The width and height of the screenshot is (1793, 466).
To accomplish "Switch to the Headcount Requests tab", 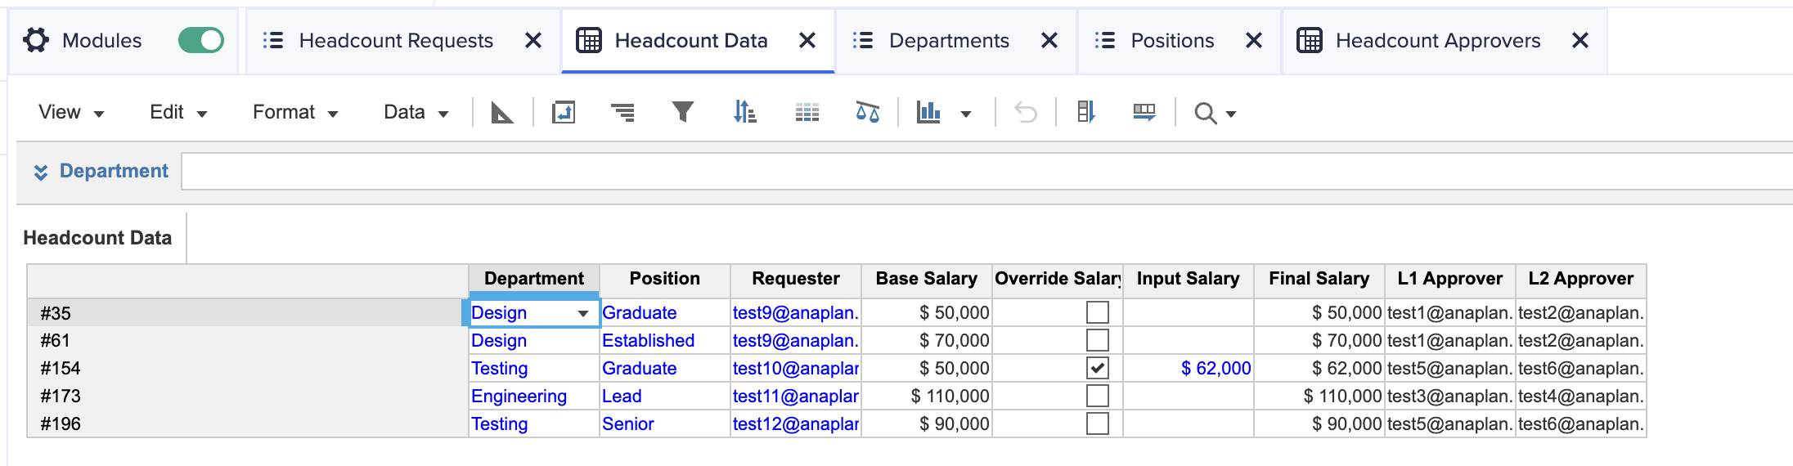I will (396, 40).
